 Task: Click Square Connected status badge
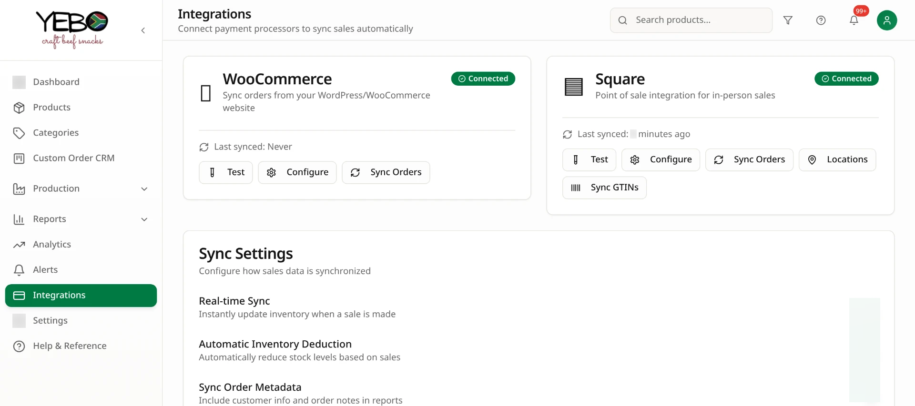pos(846,79)
